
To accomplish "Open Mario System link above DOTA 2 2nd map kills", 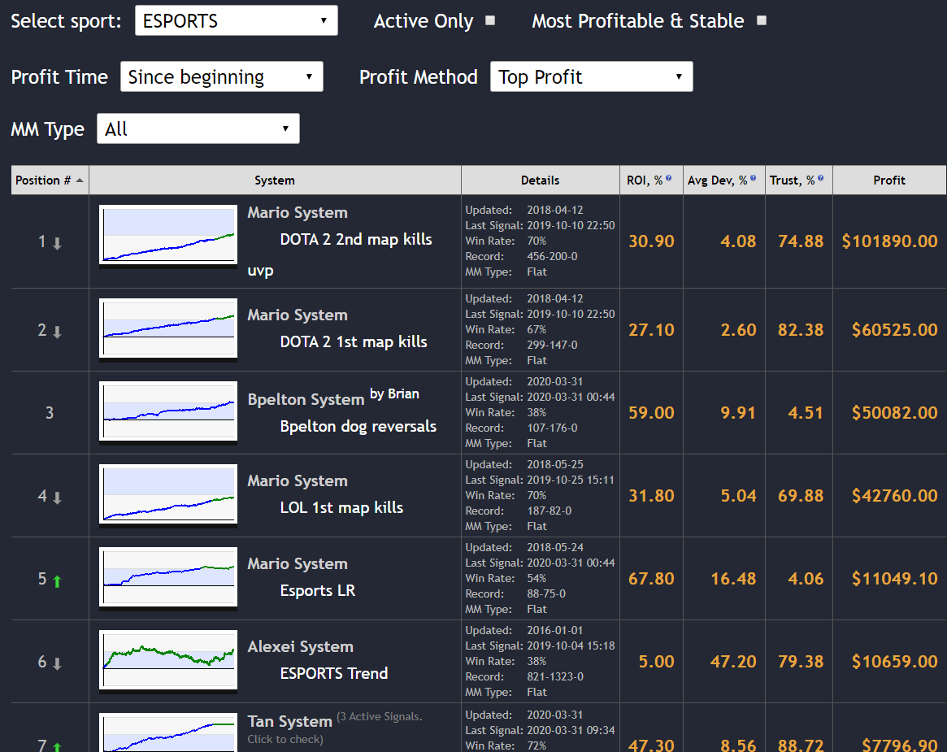I will coord(298,213).
